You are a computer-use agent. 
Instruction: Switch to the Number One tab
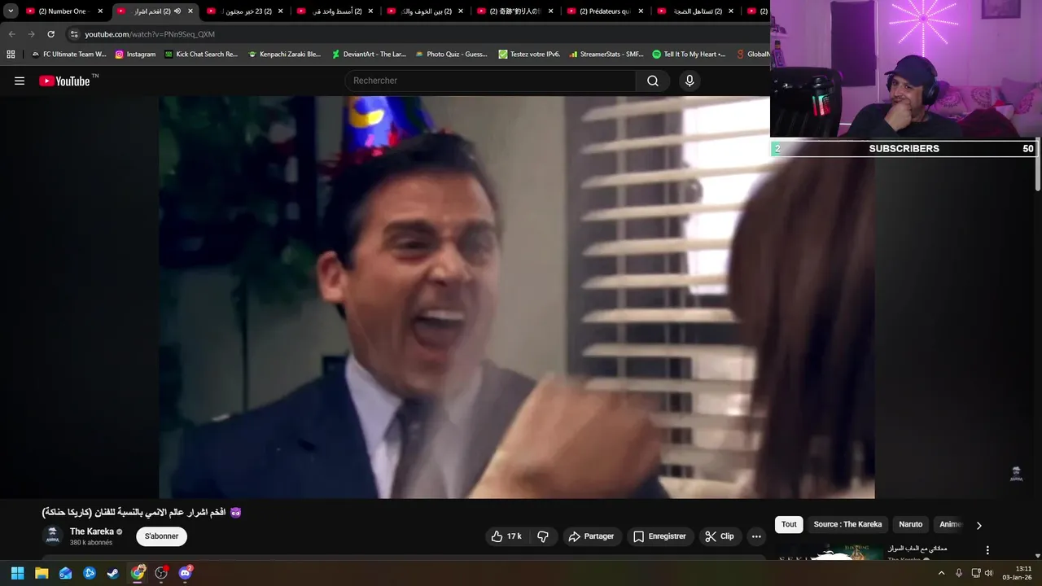coord(62,11)
